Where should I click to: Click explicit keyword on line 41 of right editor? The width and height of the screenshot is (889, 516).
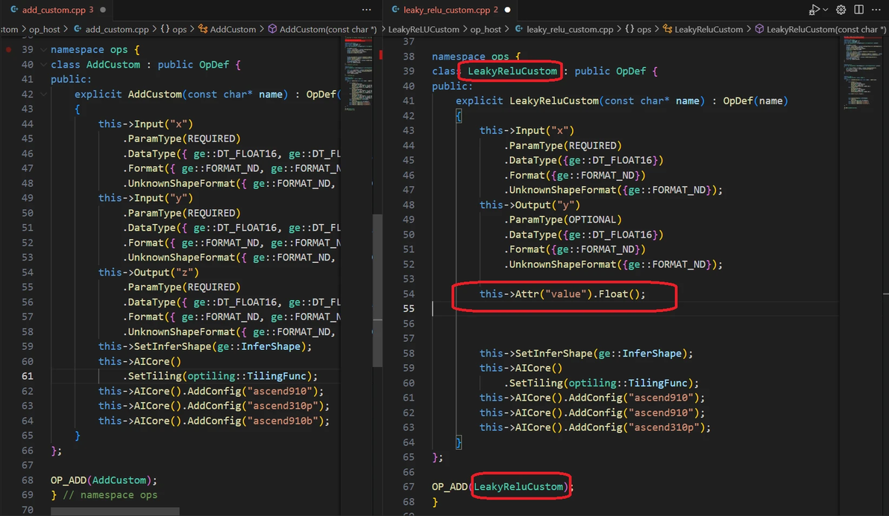tap(479, 101)
